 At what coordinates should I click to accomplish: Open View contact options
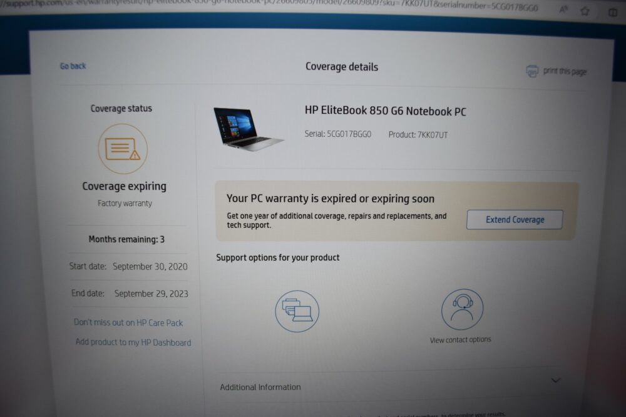pyautogui.click(x=460, y=340)
